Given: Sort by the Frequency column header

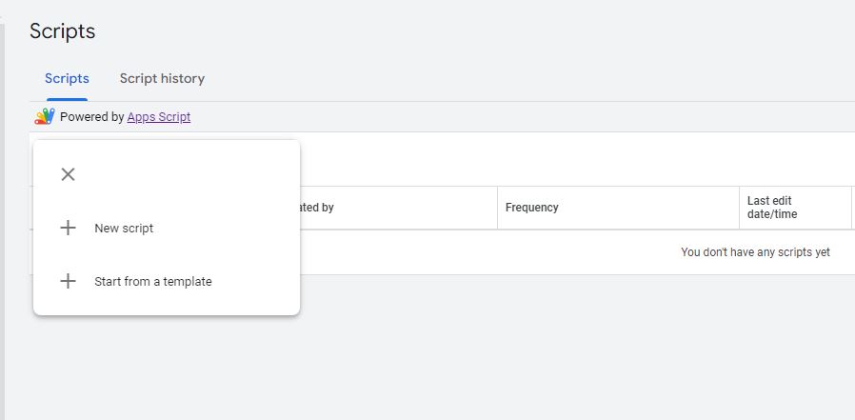Looking at the screenshot, I should point(531,208).
